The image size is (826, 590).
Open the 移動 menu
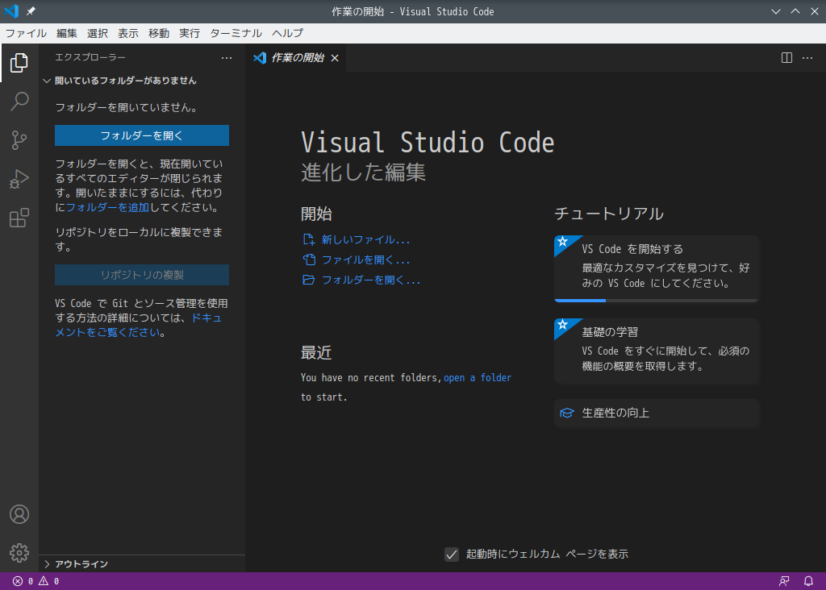click(159, 33)
